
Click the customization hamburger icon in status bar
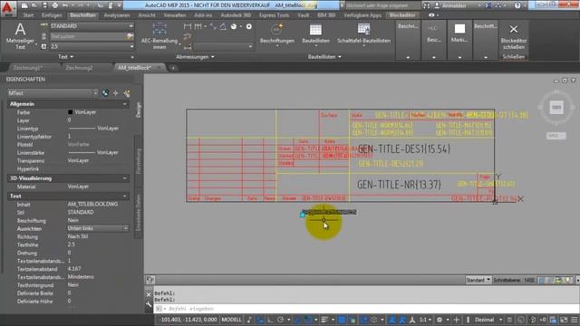click(x=574, y=320)
